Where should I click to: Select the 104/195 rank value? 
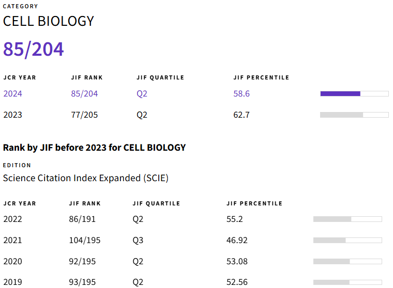pos(85,240)
